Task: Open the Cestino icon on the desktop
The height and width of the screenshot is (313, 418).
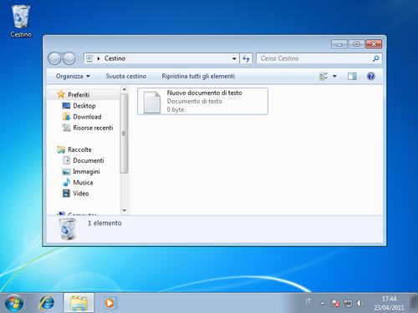Action: 21,21
